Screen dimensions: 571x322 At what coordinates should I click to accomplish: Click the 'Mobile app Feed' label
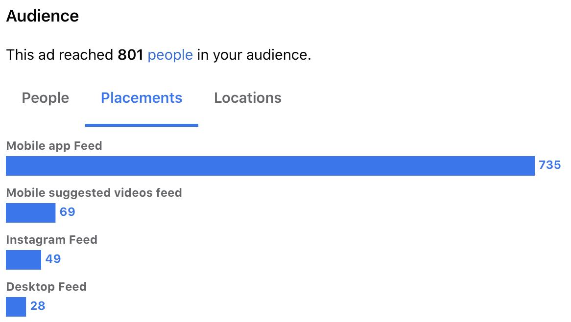(x=54, y=146)
